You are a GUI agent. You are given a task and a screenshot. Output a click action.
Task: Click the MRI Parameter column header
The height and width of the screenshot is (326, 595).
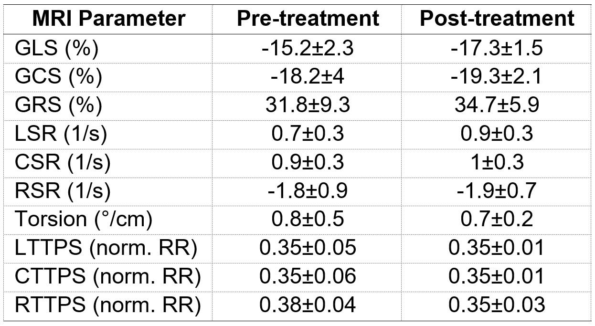(x=108, y=19)
